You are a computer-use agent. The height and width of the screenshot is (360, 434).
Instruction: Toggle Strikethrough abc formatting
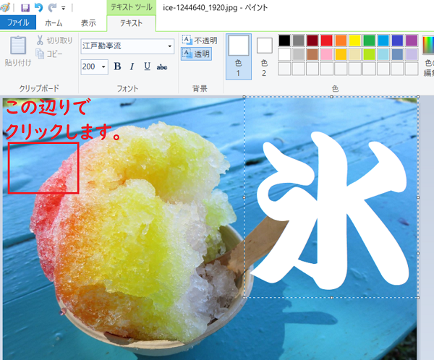click(x=162, y=67)
